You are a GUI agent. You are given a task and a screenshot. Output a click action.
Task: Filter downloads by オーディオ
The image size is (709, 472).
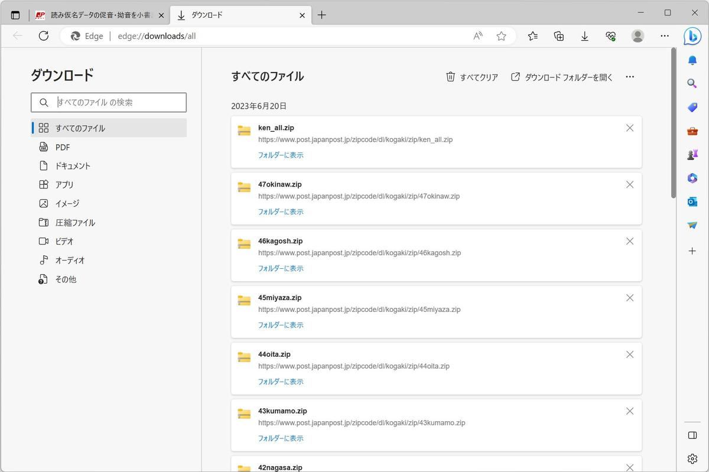tap(109, 260)
